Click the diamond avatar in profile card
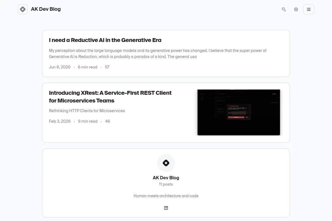 (x=166, y=163)
